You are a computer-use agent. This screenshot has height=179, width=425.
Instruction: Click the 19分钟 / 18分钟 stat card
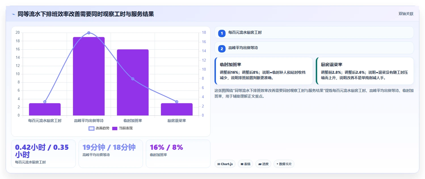[111, 154]
